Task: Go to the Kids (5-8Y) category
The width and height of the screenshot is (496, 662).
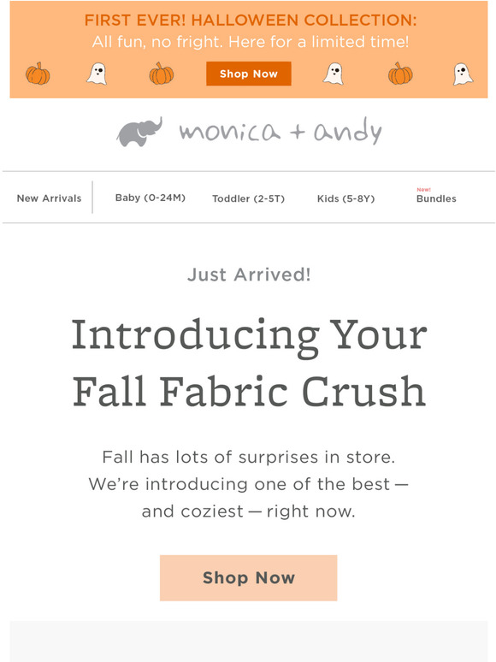Action: 345,198
